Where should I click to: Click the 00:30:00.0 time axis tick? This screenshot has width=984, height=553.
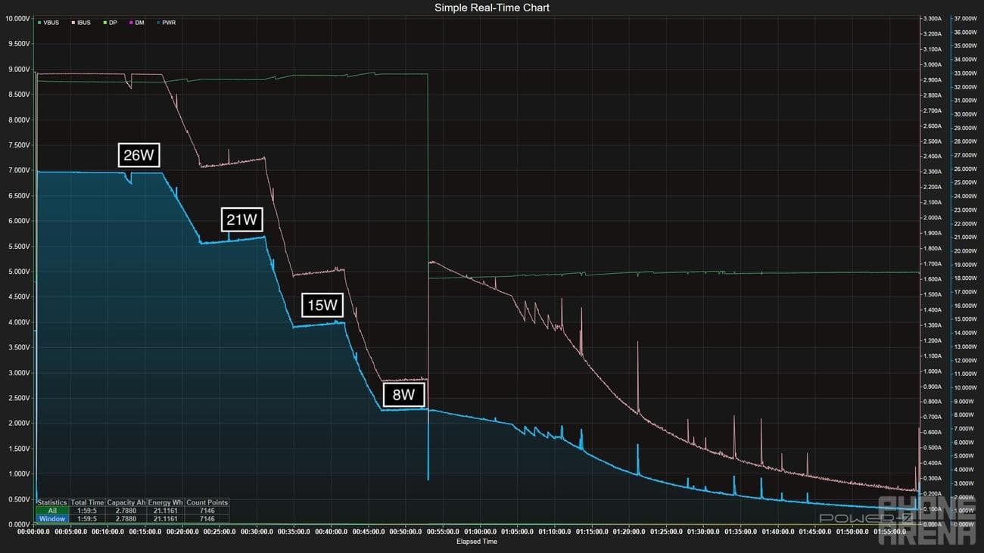257,532
